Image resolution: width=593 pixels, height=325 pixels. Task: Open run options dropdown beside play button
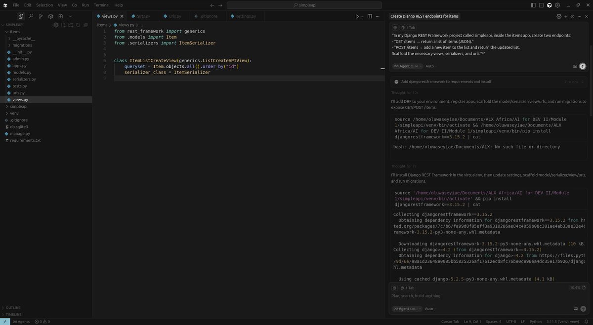[363, 16]
